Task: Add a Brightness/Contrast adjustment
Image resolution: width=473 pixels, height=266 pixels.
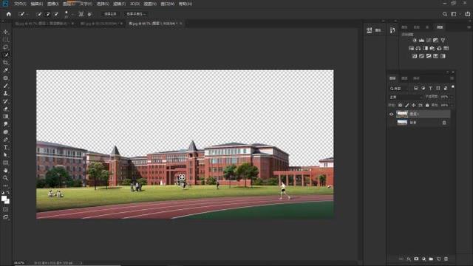Action: [x=415, y=40]
